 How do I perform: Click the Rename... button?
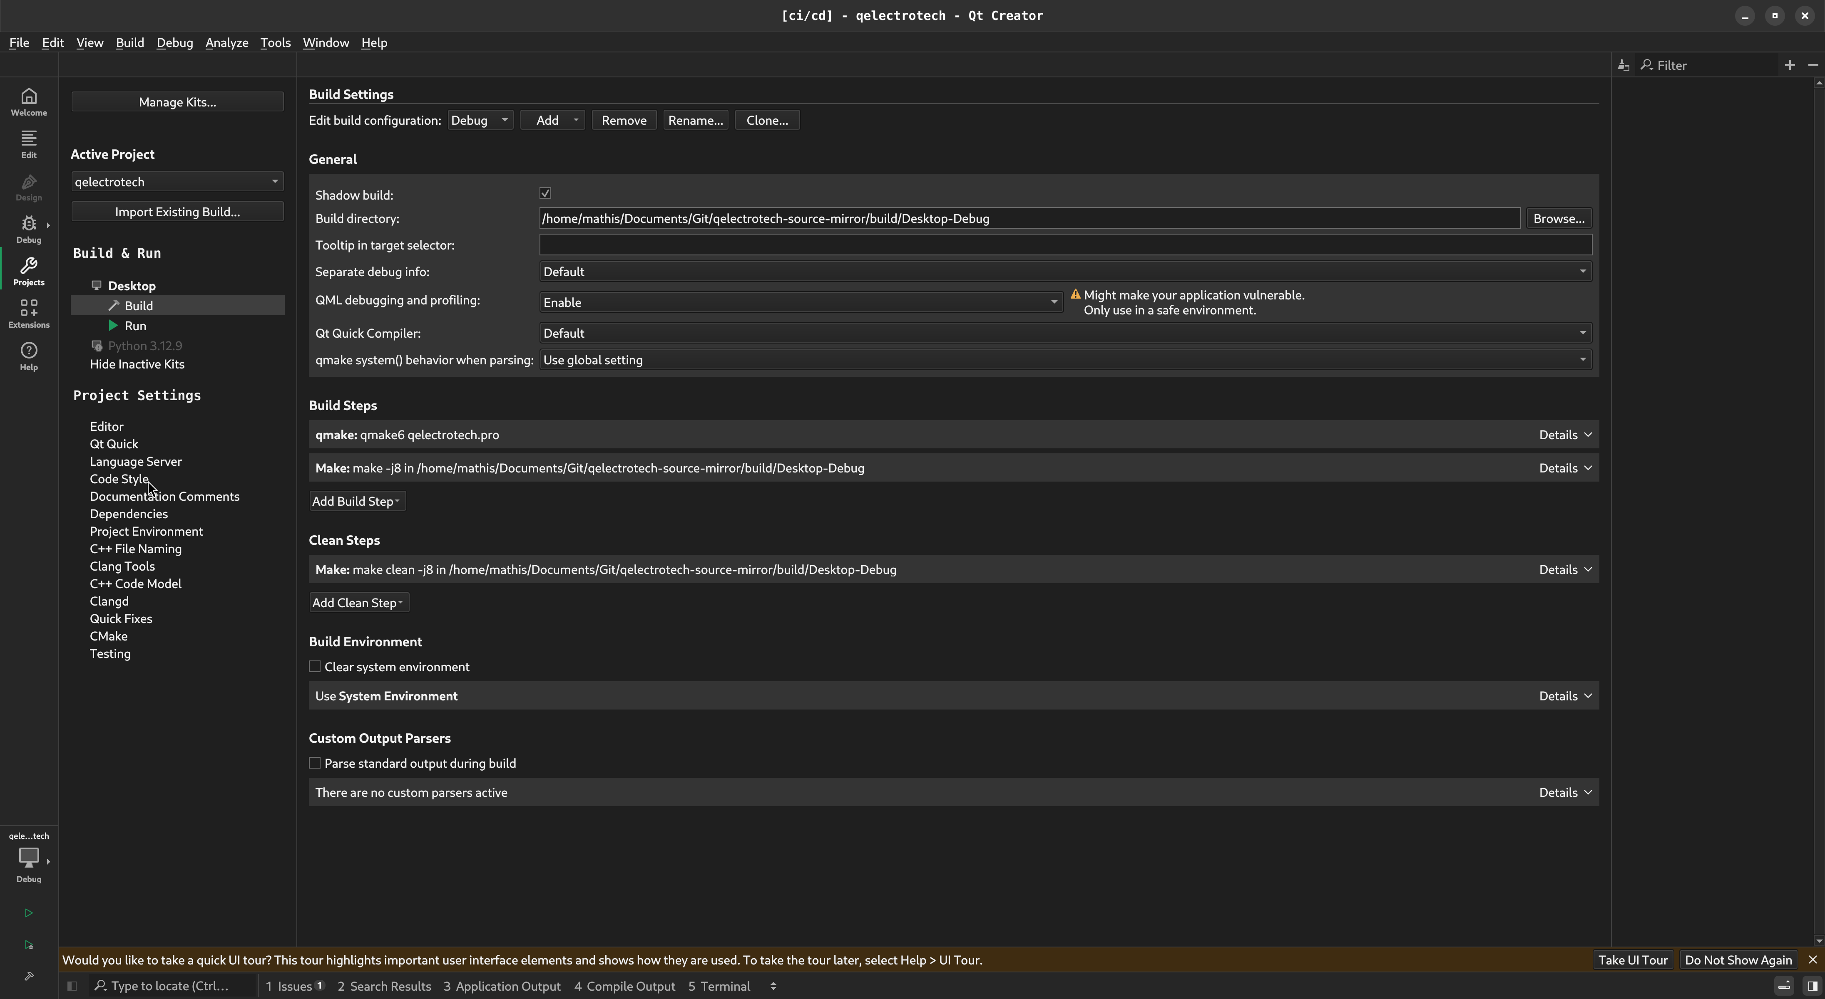point(695,120)
